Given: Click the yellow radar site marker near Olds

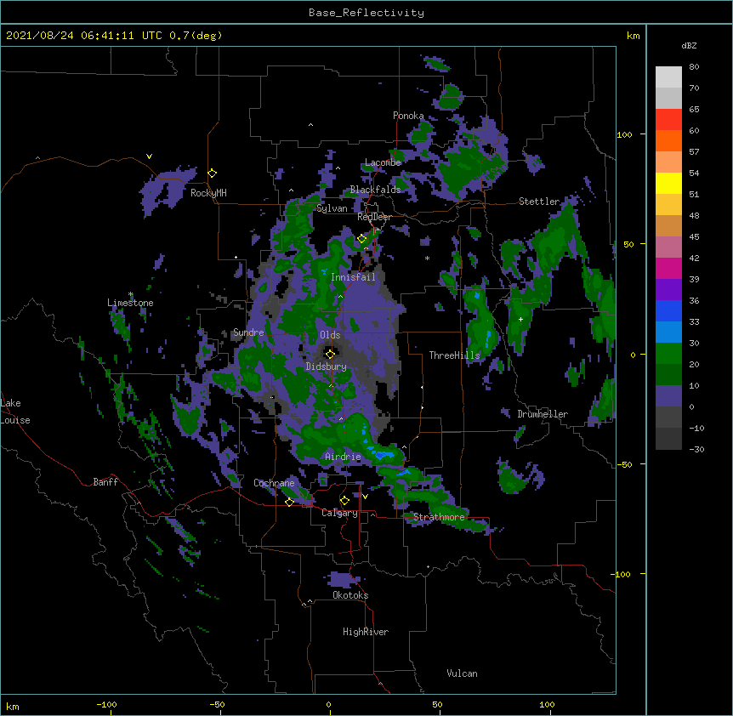Looking at the screenshot, I should [x=330, y=354].
